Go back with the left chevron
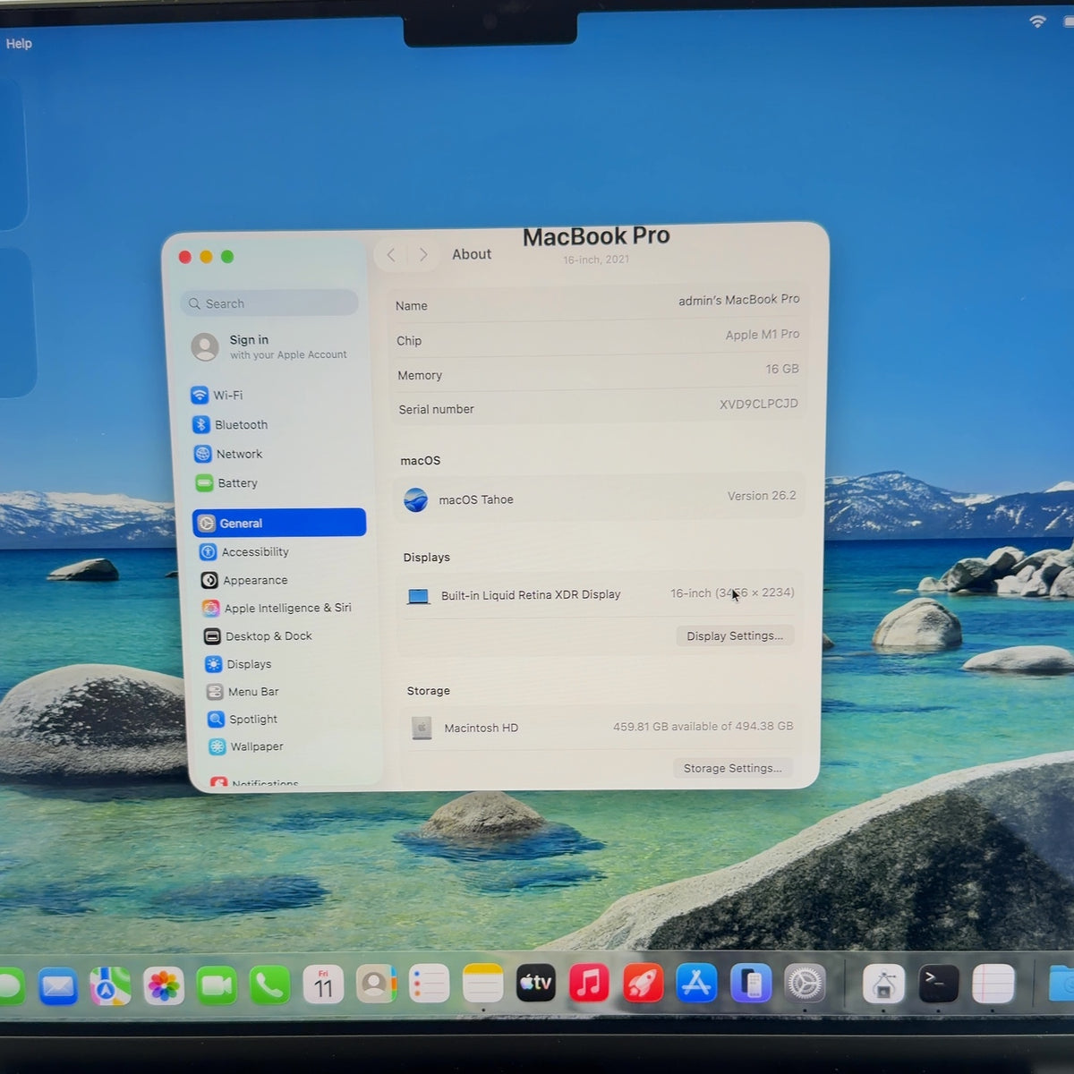1074x1074 pixels. (391, 255)
